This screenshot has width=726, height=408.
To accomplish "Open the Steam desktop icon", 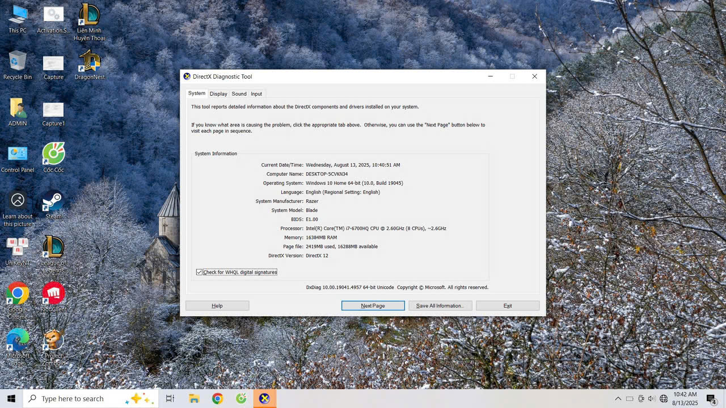I will click(53, 201).
